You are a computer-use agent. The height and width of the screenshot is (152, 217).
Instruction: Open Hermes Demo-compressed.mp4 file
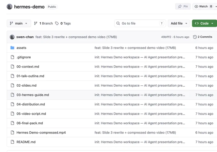click(41, 133)
